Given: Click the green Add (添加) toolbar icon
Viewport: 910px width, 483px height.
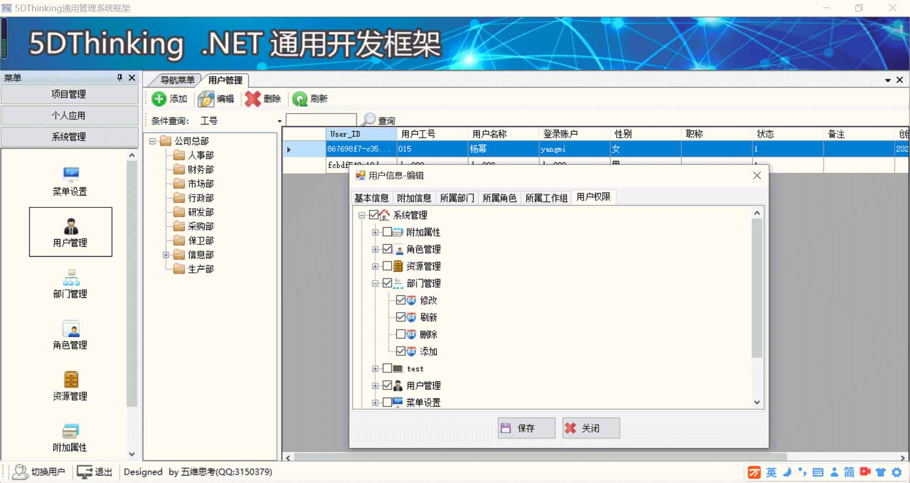Looking at the screenshot, I should coord(159,99).
